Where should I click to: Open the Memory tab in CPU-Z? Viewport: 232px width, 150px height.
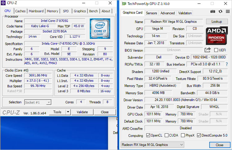click(53, 11)
